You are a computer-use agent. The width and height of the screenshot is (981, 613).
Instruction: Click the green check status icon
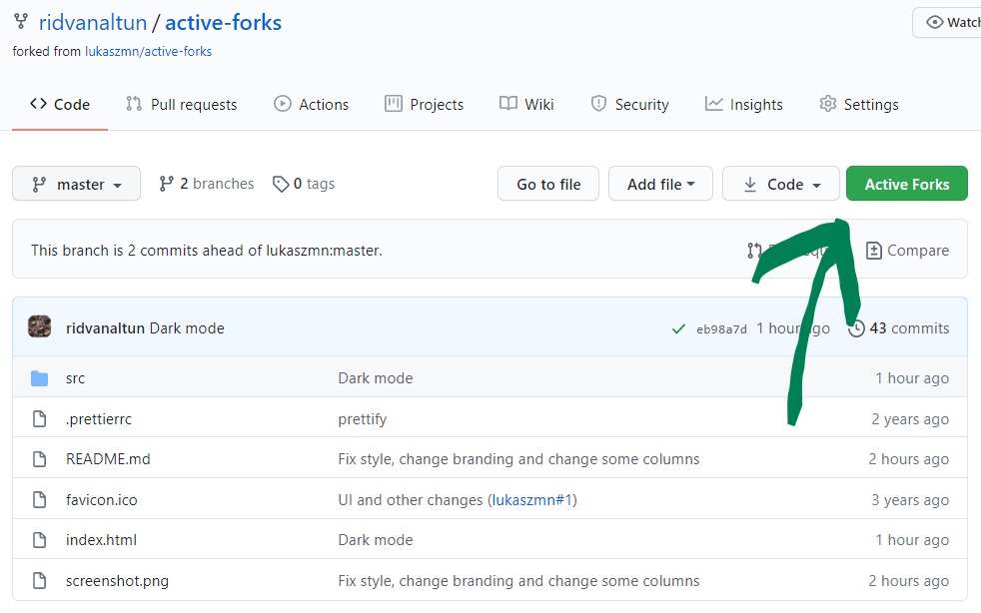(678, 329)
